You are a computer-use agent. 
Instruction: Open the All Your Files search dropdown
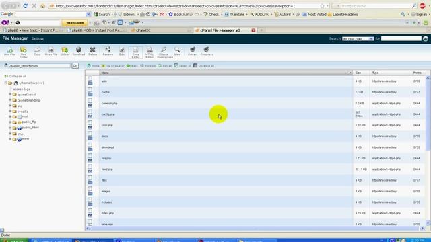point(358,39)
